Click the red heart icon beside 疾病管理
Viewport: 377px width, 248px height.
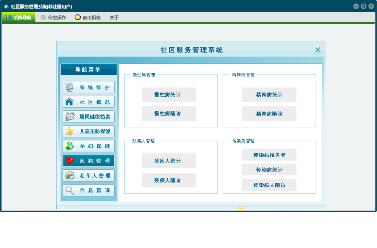click(70, 161)
